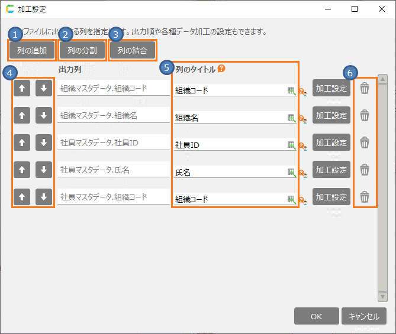Move 社員ID row down with arrow

[44, 142]
